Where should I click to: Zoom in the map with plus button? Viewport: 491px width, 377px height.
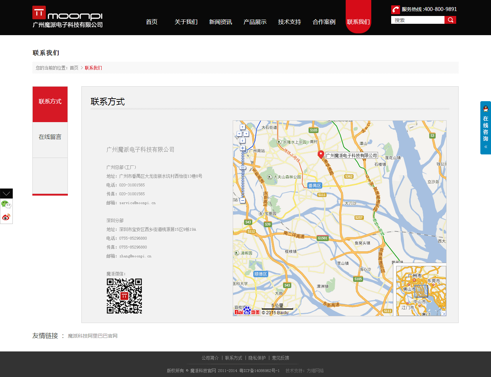(x=243, y=148)
